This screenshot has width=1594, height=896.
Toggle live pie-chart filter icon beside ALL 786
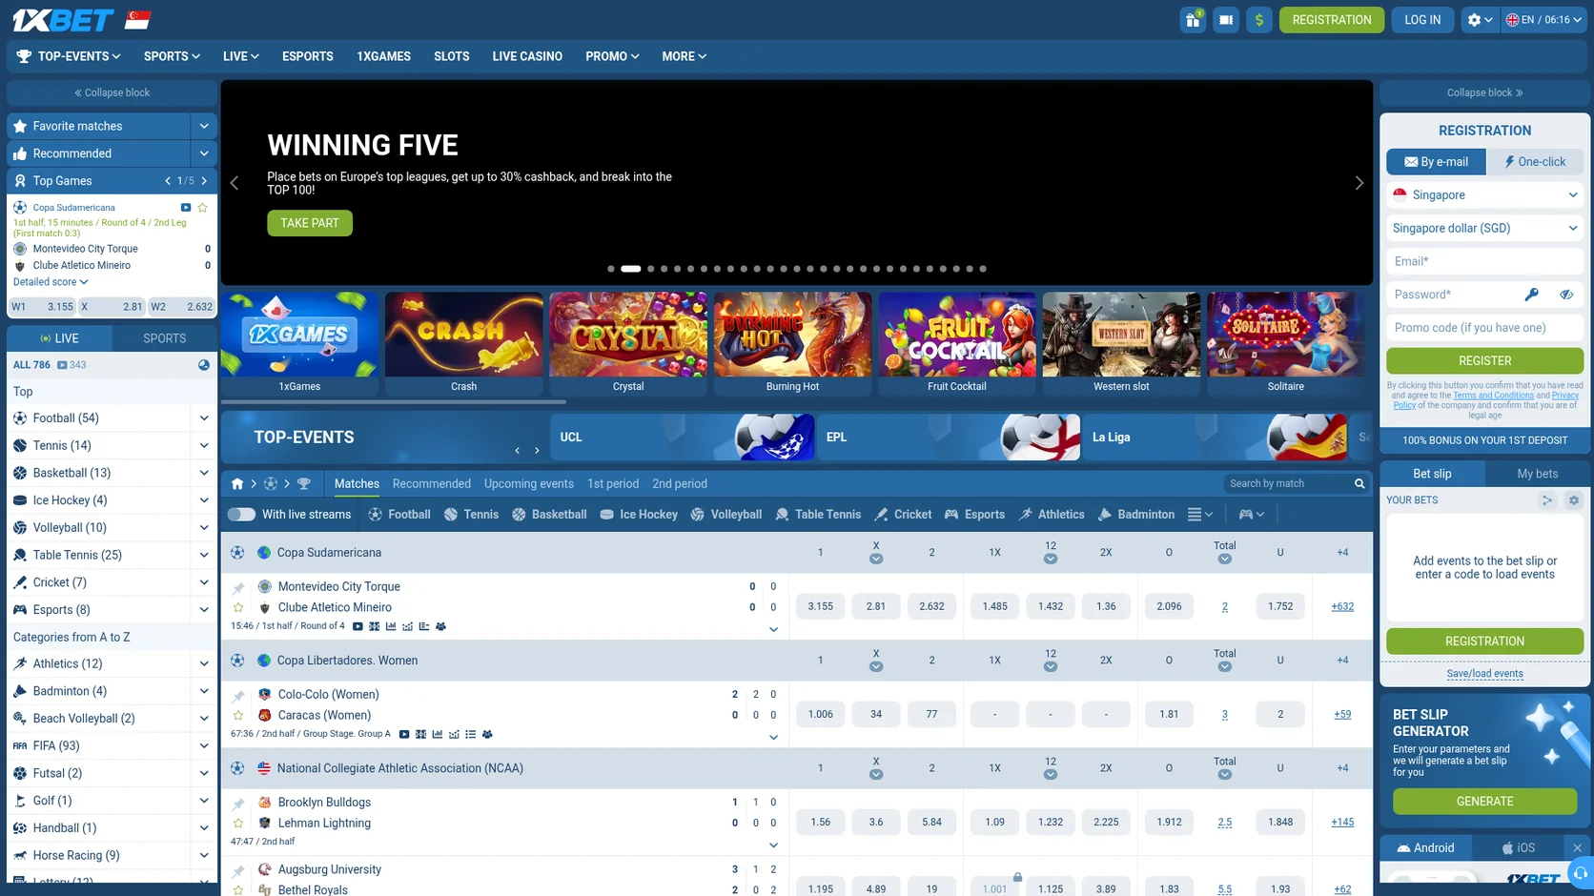[204, 365]
